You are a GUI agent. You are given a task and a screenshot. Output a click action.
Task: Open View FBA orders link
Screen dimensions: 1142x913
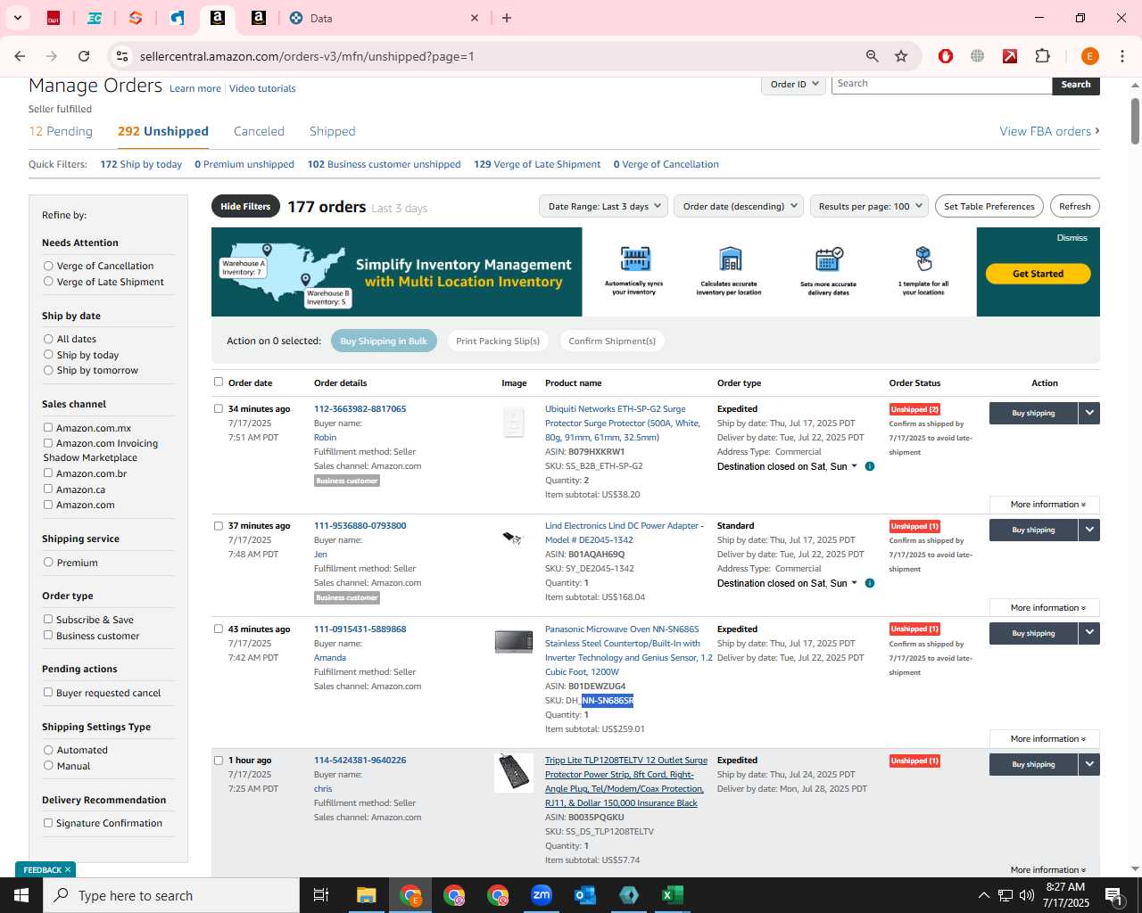click(x=1049, y=131)
